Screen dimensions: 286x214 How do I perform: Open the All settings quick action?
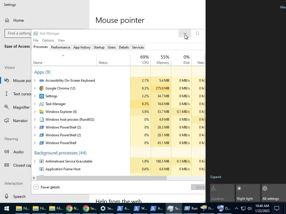[273, 193]
